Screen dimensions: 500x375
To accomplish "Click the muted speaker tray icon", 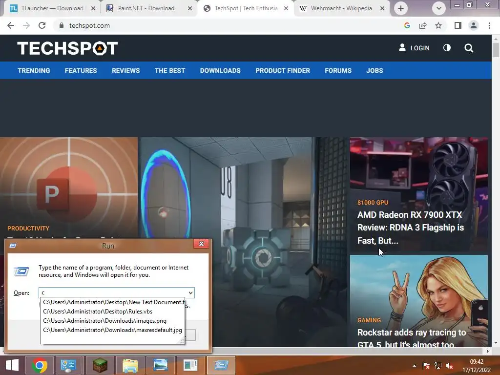I will (x=450, y=366).
